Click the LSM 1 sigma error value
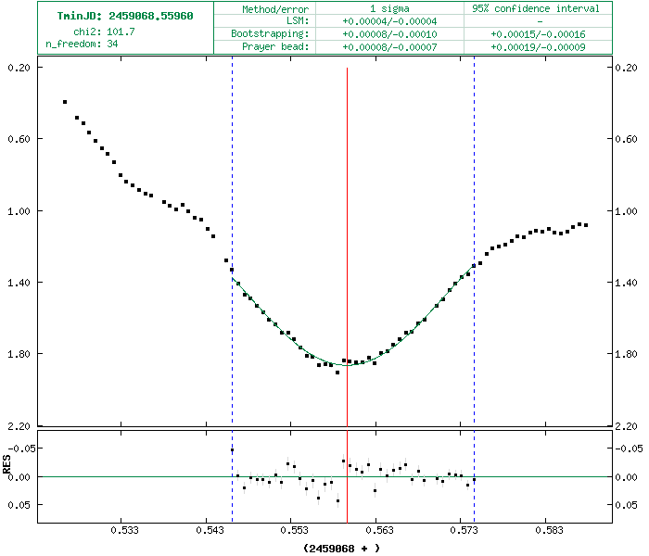Viewport: 649px width, 556px height. (389, 21)
